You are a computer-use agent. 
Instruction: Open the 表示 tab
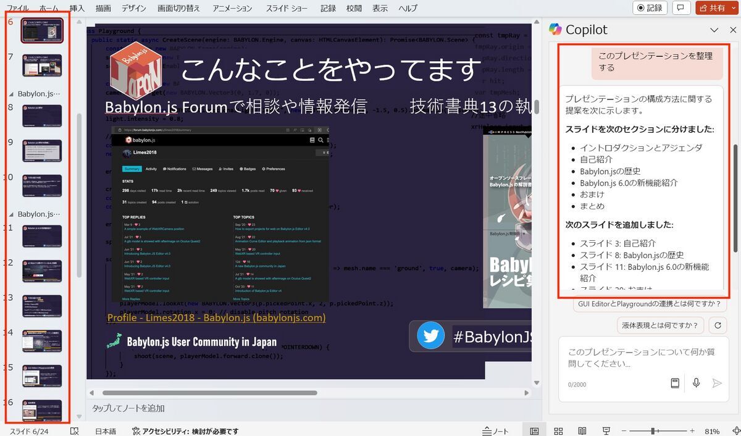coord(380,8)
